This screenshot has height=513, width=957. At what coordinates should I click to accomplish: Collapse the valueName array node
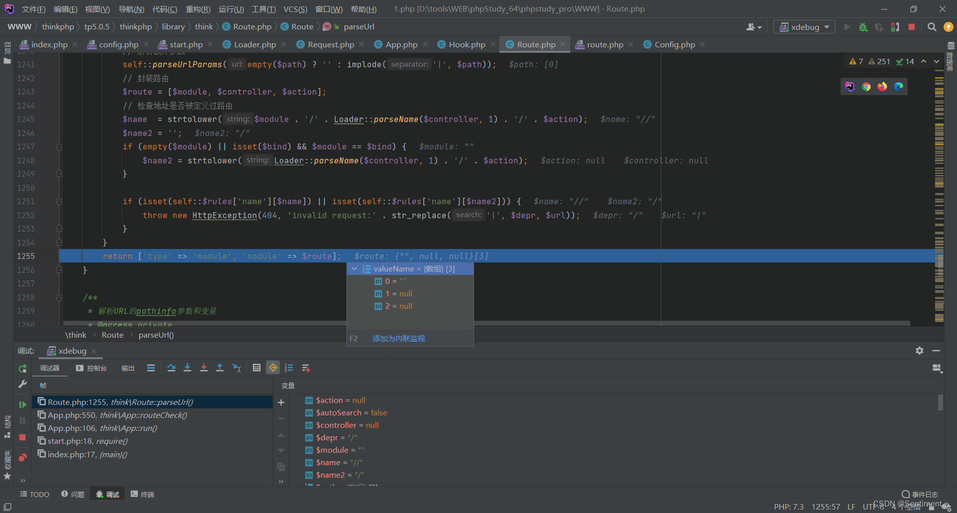(x=354, y=269)
